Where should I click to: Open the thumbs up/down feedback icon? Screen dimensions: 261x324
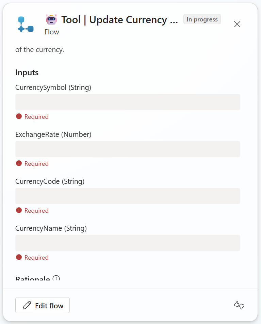[239, 305]
